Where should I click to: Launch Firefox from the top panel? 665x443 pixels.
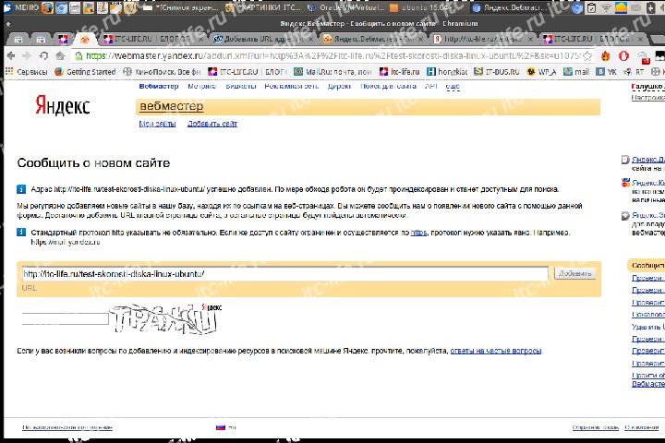tap(47, 7)
